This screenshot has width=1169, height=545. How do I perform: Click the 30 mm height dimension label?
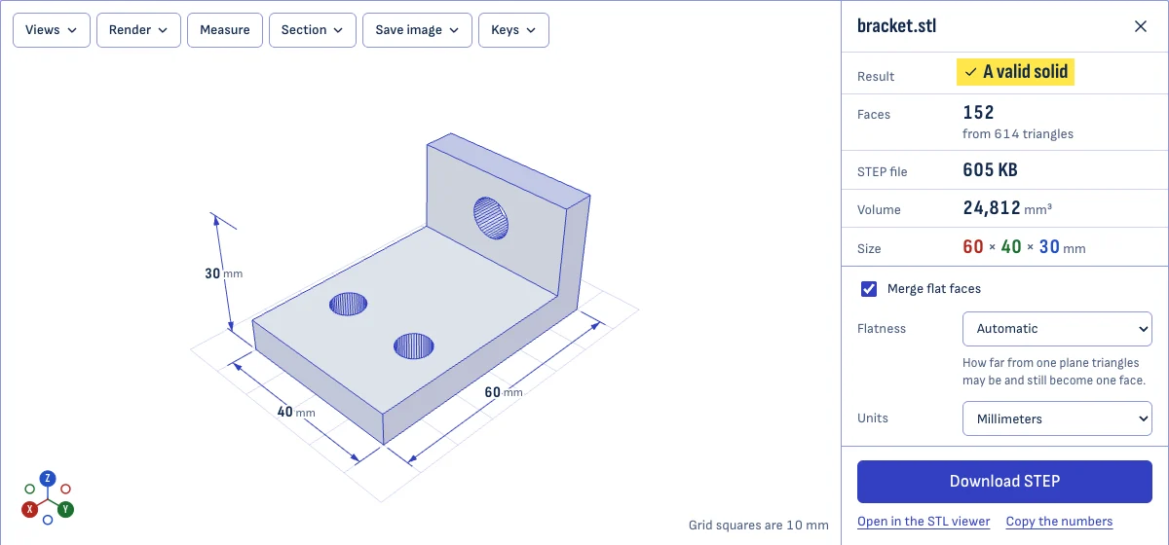[x=223, y=274]
